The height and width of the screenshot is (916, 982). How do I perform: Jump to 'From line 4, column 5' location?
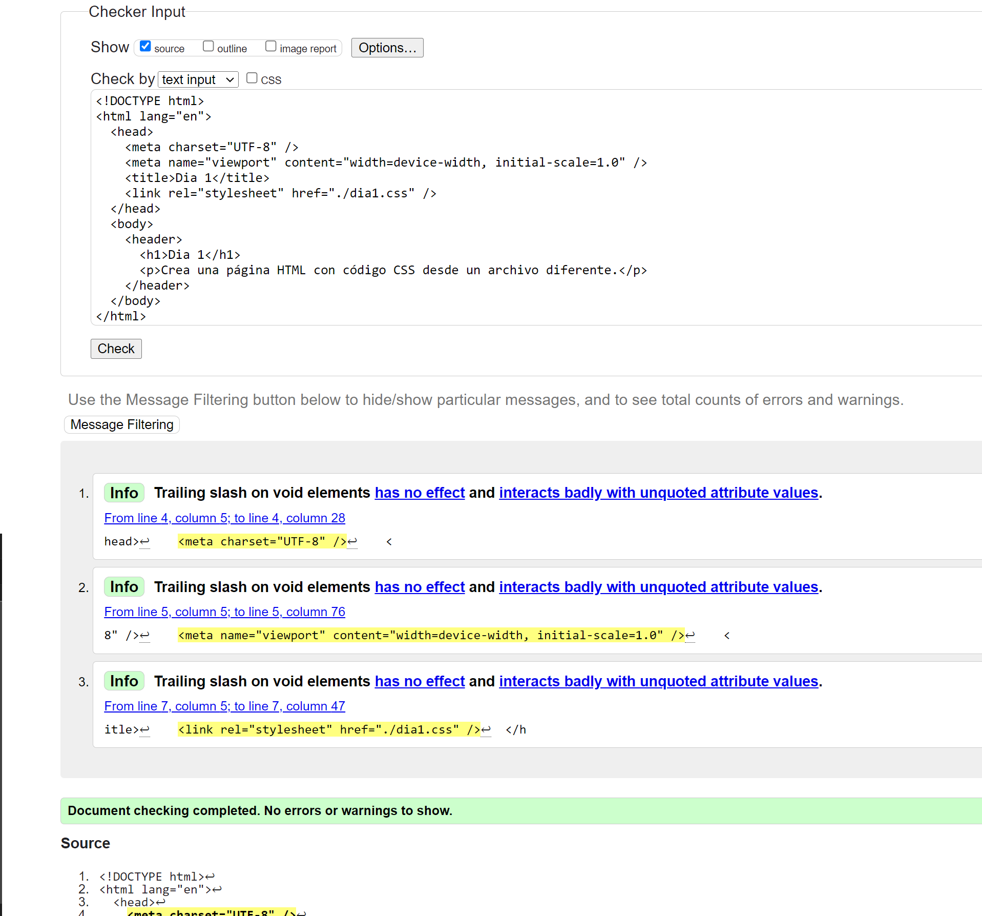pyautogui.click(x=224, y=518)
